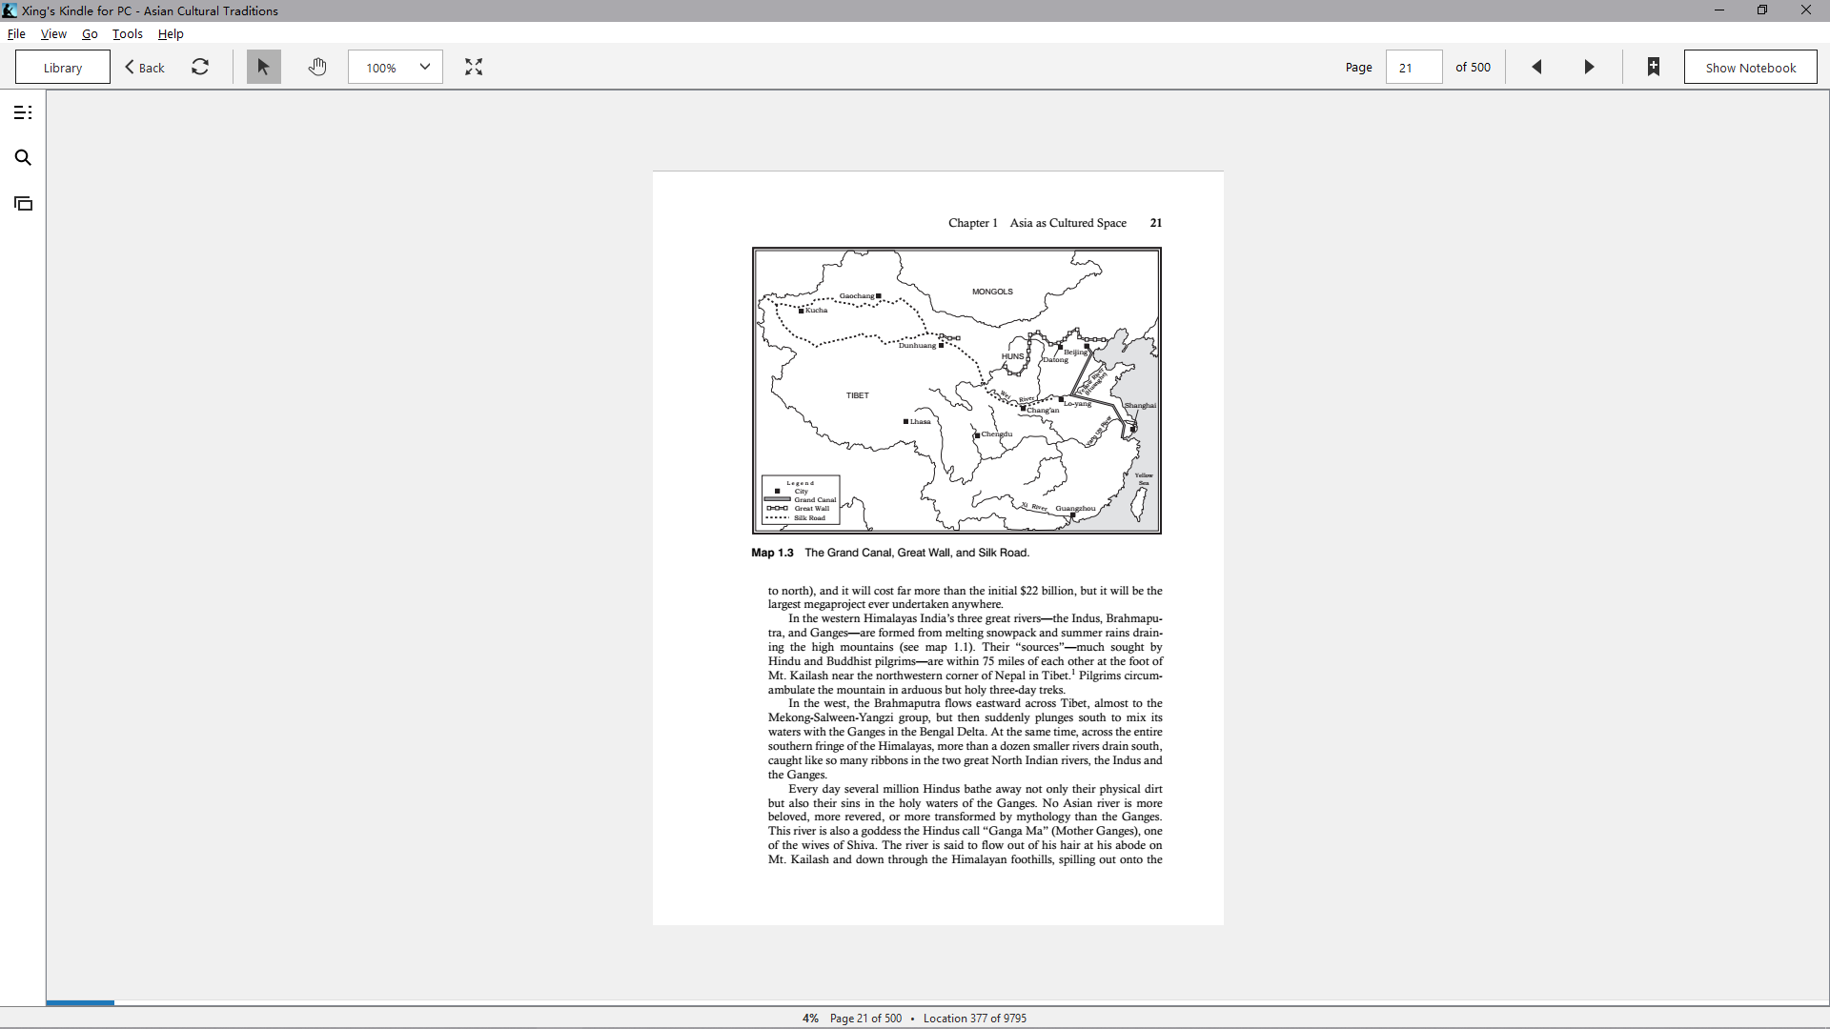
Task: Click the sync refresh icon
Action: click(200, 67)
